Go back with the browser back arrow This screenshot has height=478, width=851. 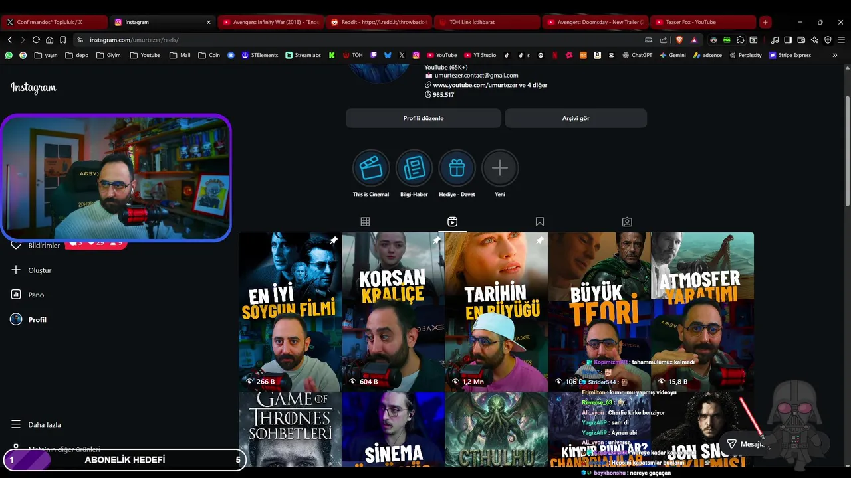[x=9, y=40]
